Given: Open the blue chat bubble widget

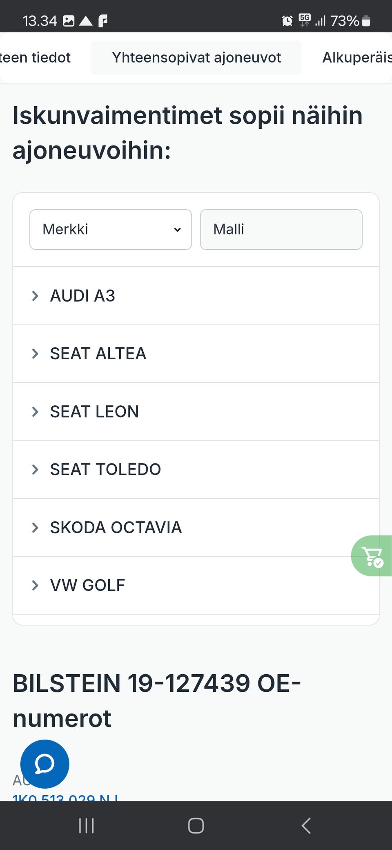Looking at the screenshot, I should 45,764.
